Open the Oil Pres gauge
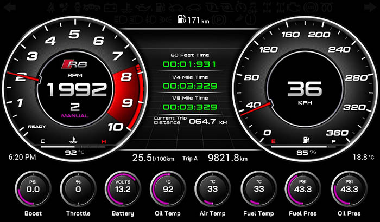 coord(349,189)
